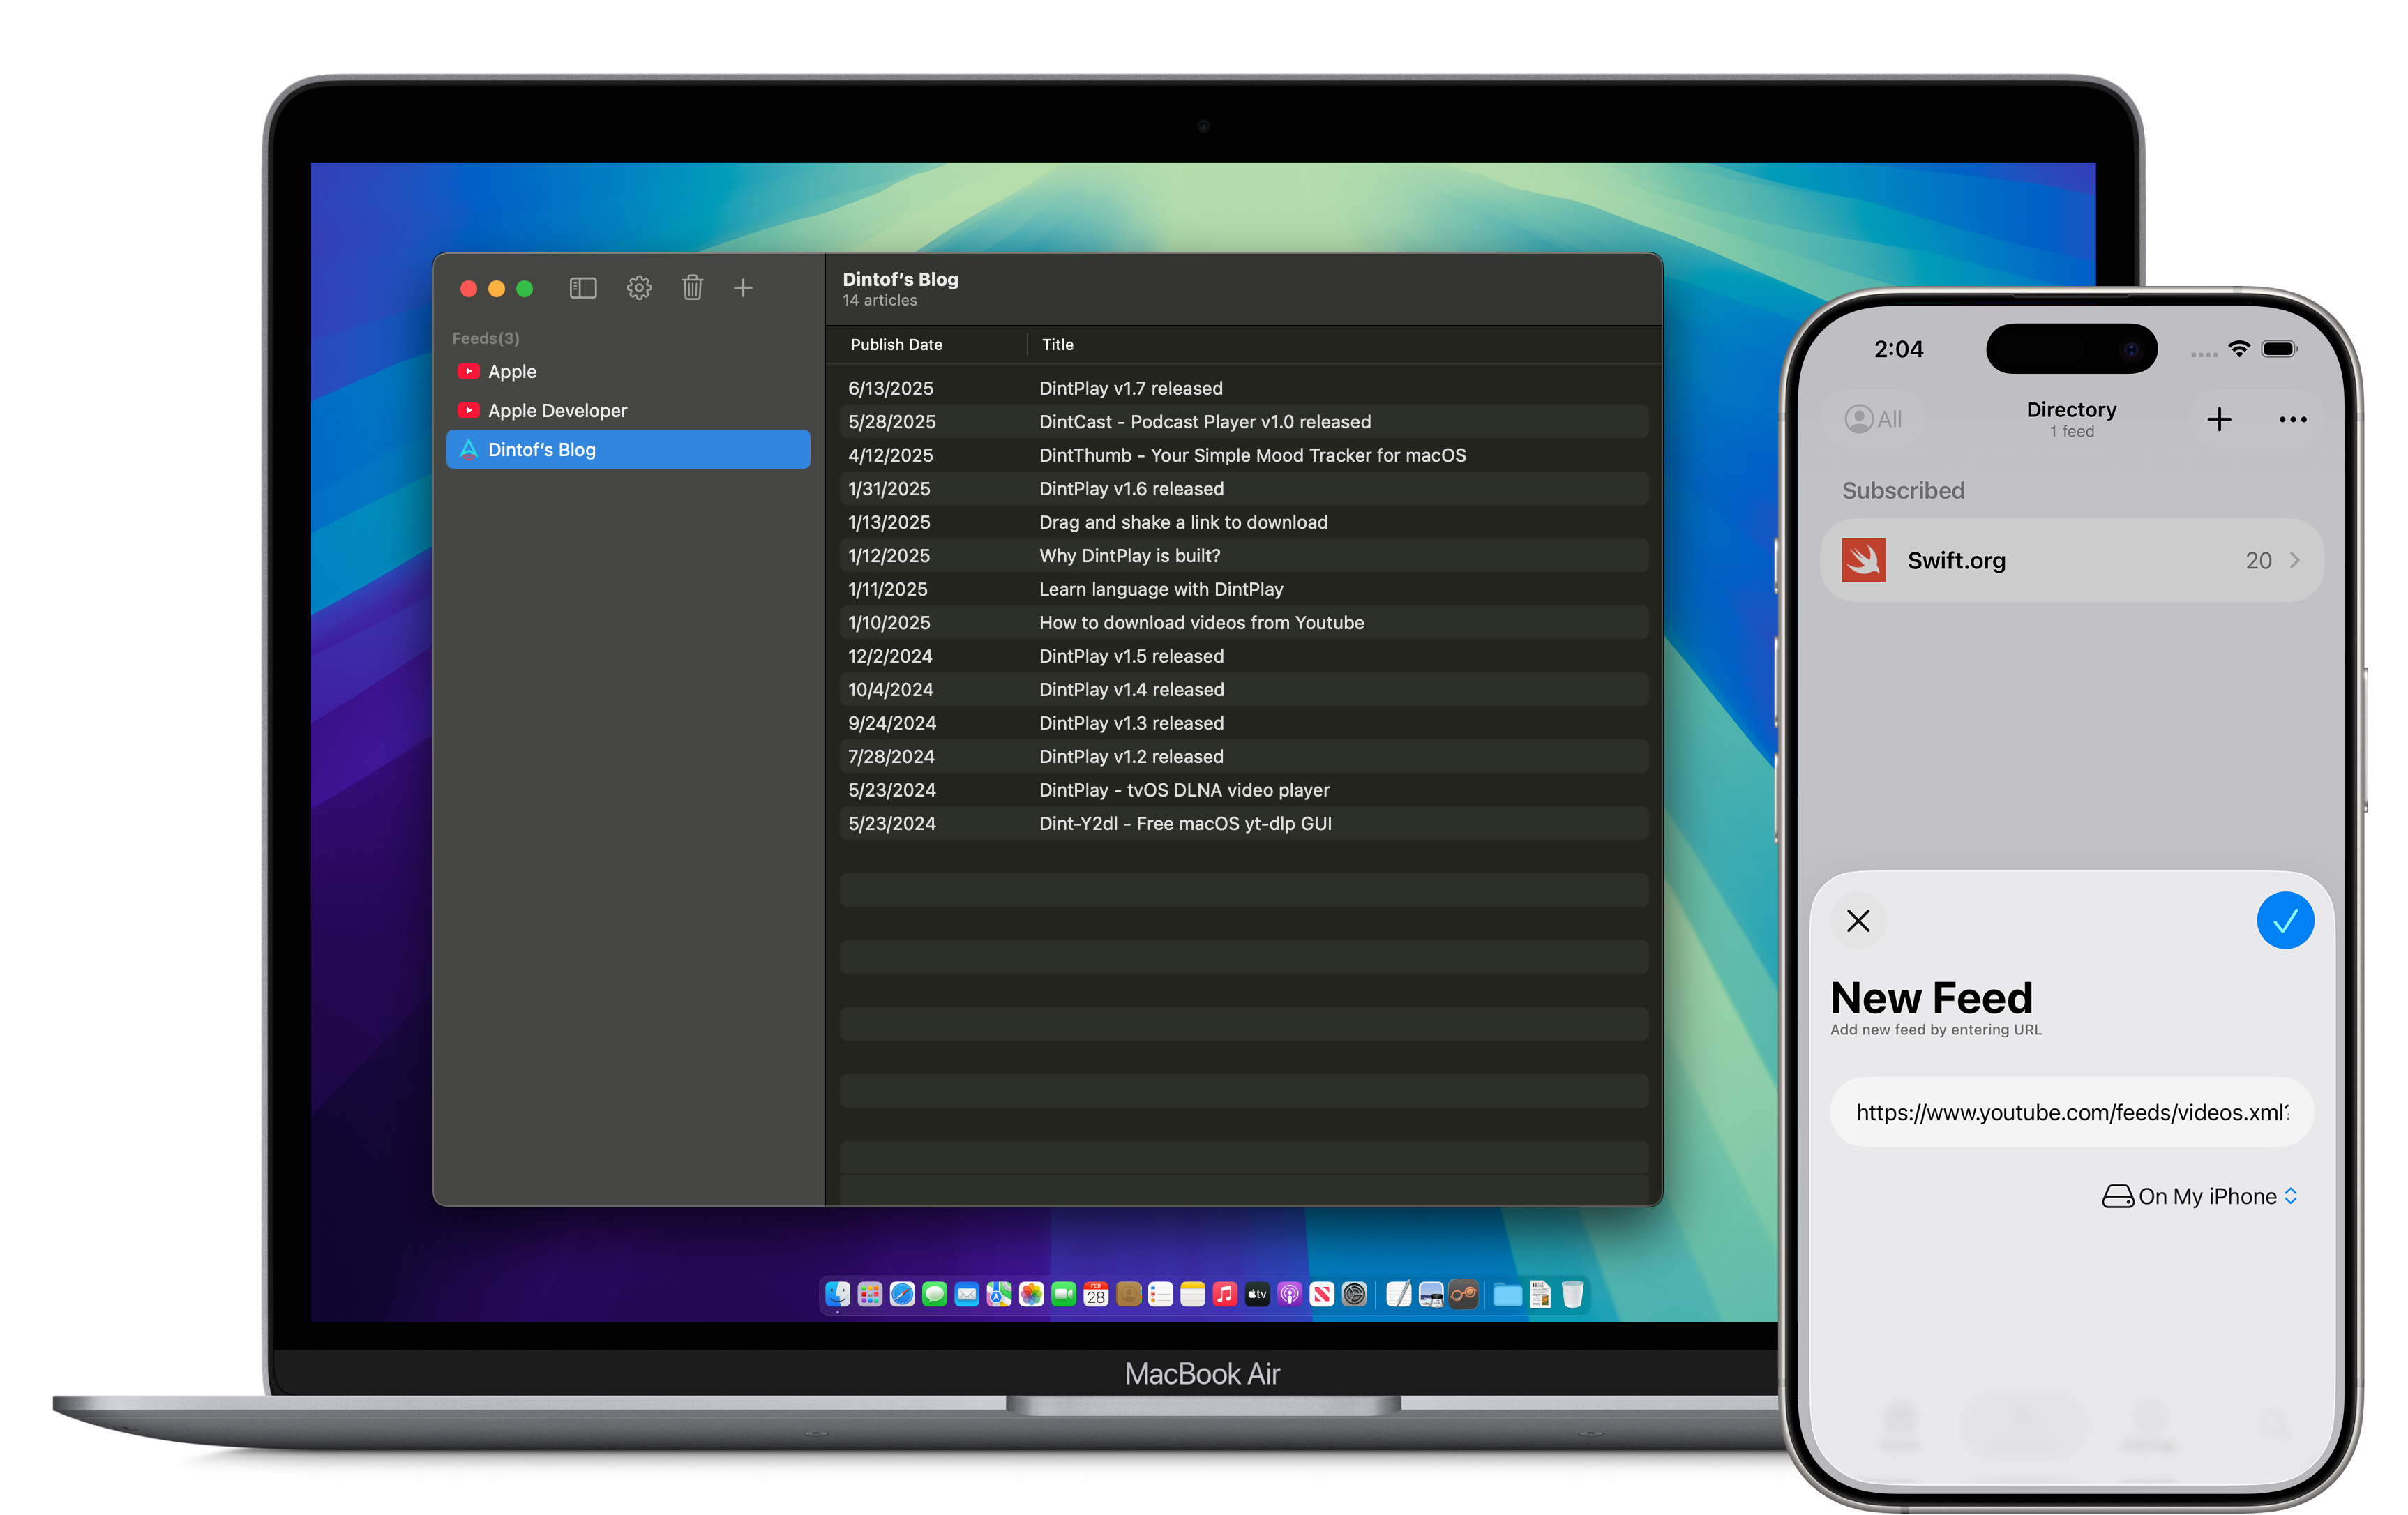Sort articles by the Title column
Viewport: 2408px width, 1515px height.
point(1057,344)
